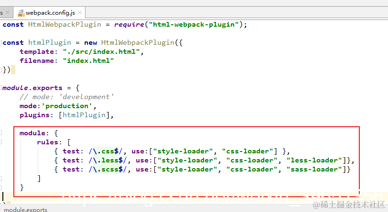Click the "./src/index.html" string
This screenshot has height=212, width=388.
tap(101, 51)
